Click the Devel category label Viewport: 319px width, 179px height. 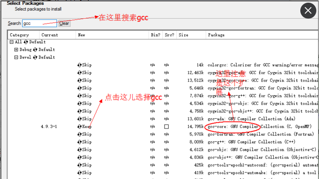(25, 57)
